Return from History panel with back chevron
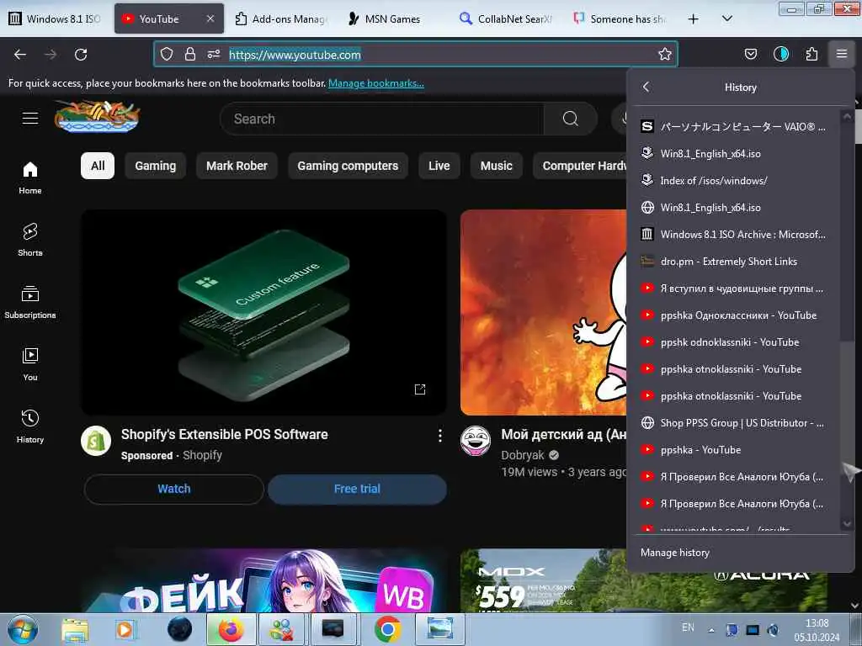Screen dimensions: 862x646 click(646, 87)
